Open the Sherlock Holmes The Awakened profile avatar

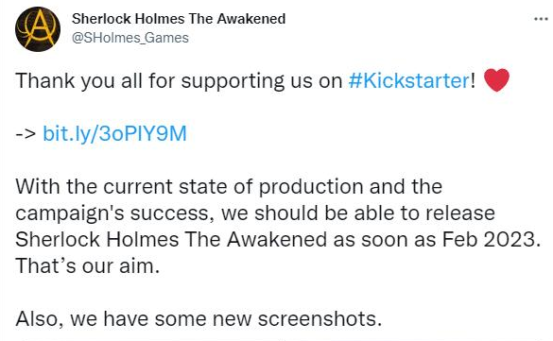[x=38, y=29]
